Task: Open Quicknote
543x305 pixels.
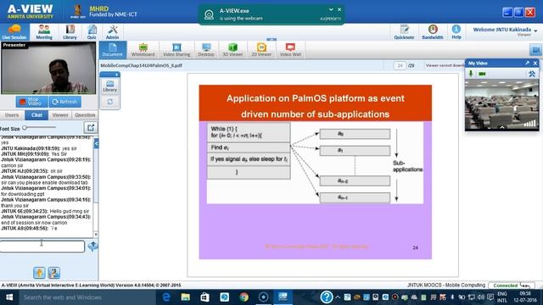Action: point(404,32)
